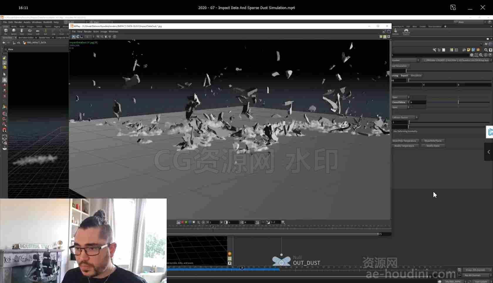Click the zoom in icon in the MPlay toolbar

(98, 37)
